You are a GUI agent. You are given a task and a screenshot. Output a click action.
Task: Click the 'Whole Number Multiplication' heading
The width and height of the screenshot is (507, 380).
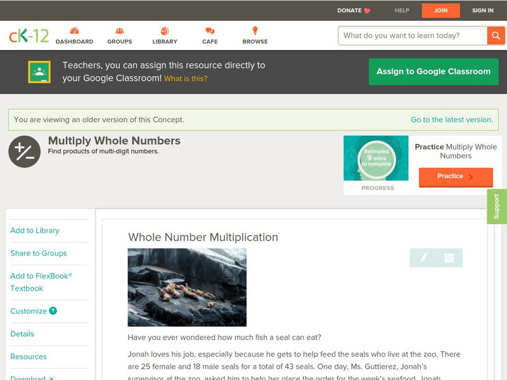(203, 237)
